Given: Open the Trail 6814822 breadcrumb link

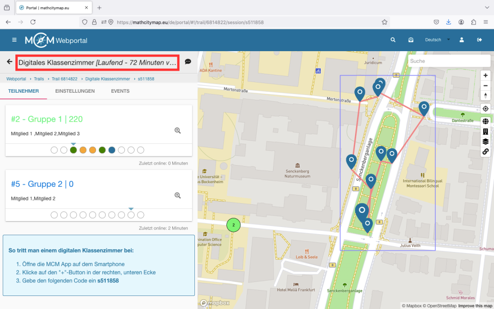Looking at the screenshot, I should [x=66, y=79].
